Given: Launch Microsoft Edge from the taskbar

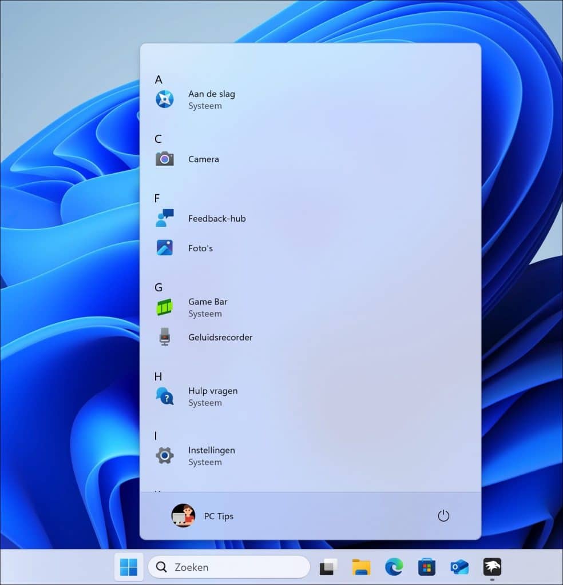Looking at the screenshot, I should coord(394,567).
